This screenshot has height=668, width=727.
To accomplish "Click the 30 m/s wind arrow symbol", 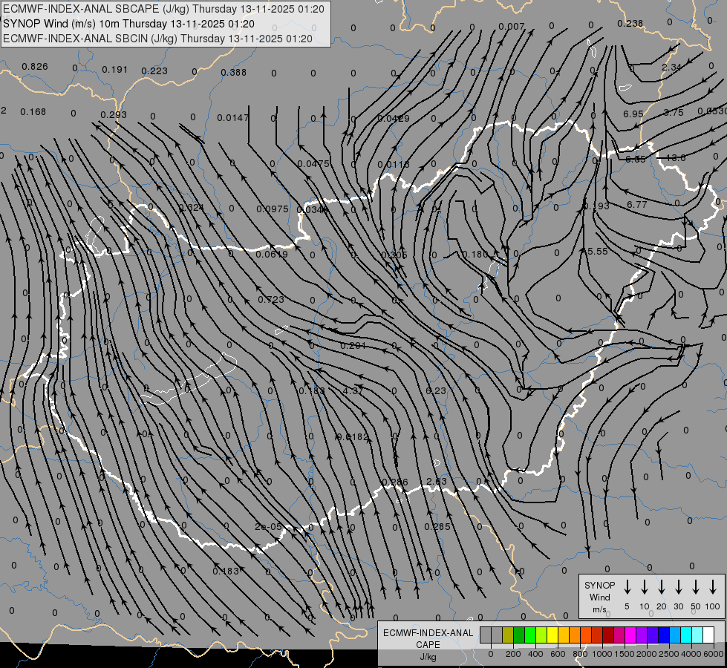I will coord(678,587).
